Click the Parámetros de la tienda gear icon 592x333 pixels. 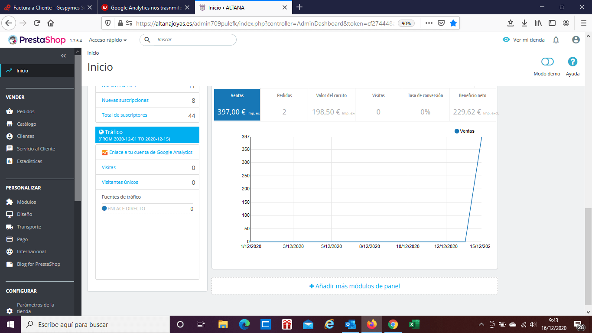10,311
